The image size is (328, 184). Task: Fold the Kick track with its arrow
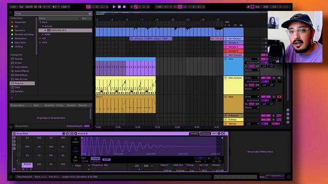coord(225,59)
